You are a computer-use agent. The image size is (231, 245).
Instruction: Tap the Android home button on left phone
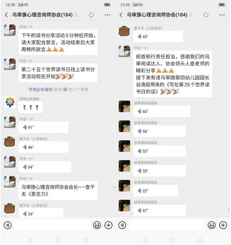(58, 240)
